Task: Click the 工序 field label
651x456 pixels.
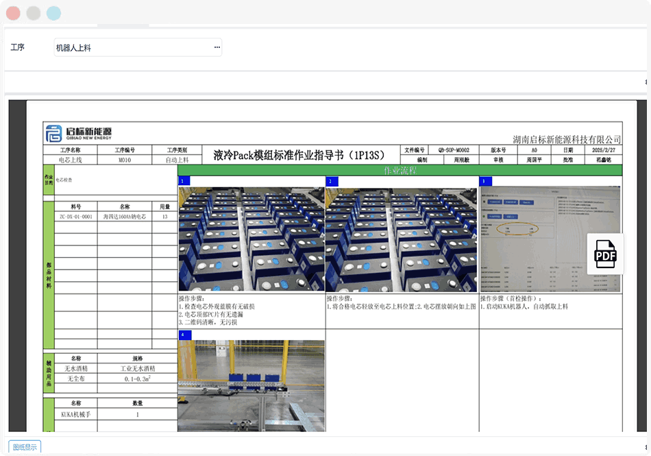Action: [17, 47]
